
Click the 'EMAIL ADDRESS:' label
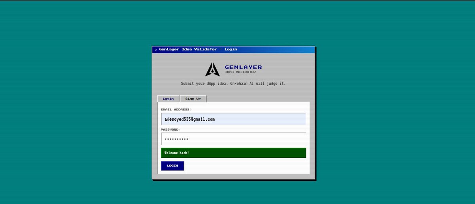coord(176,109)
